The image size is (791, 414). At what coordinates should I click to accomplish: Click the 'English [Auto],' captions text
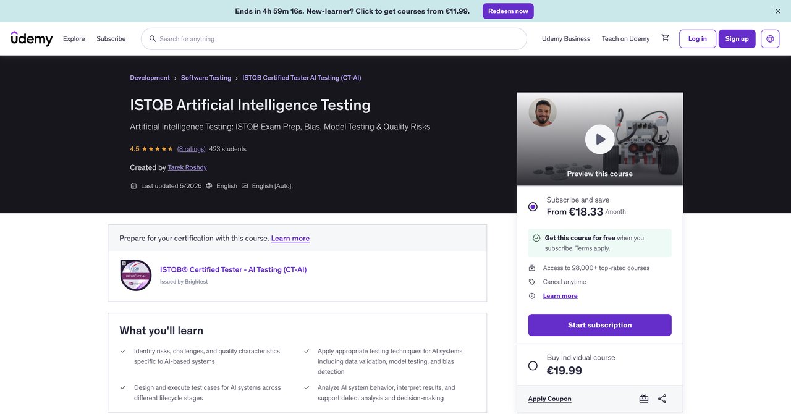273,186
